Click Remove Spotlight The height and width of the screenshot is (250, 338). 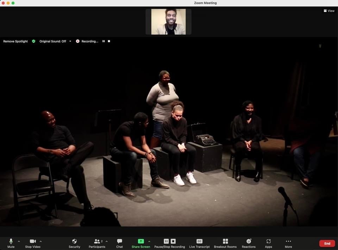15,41
